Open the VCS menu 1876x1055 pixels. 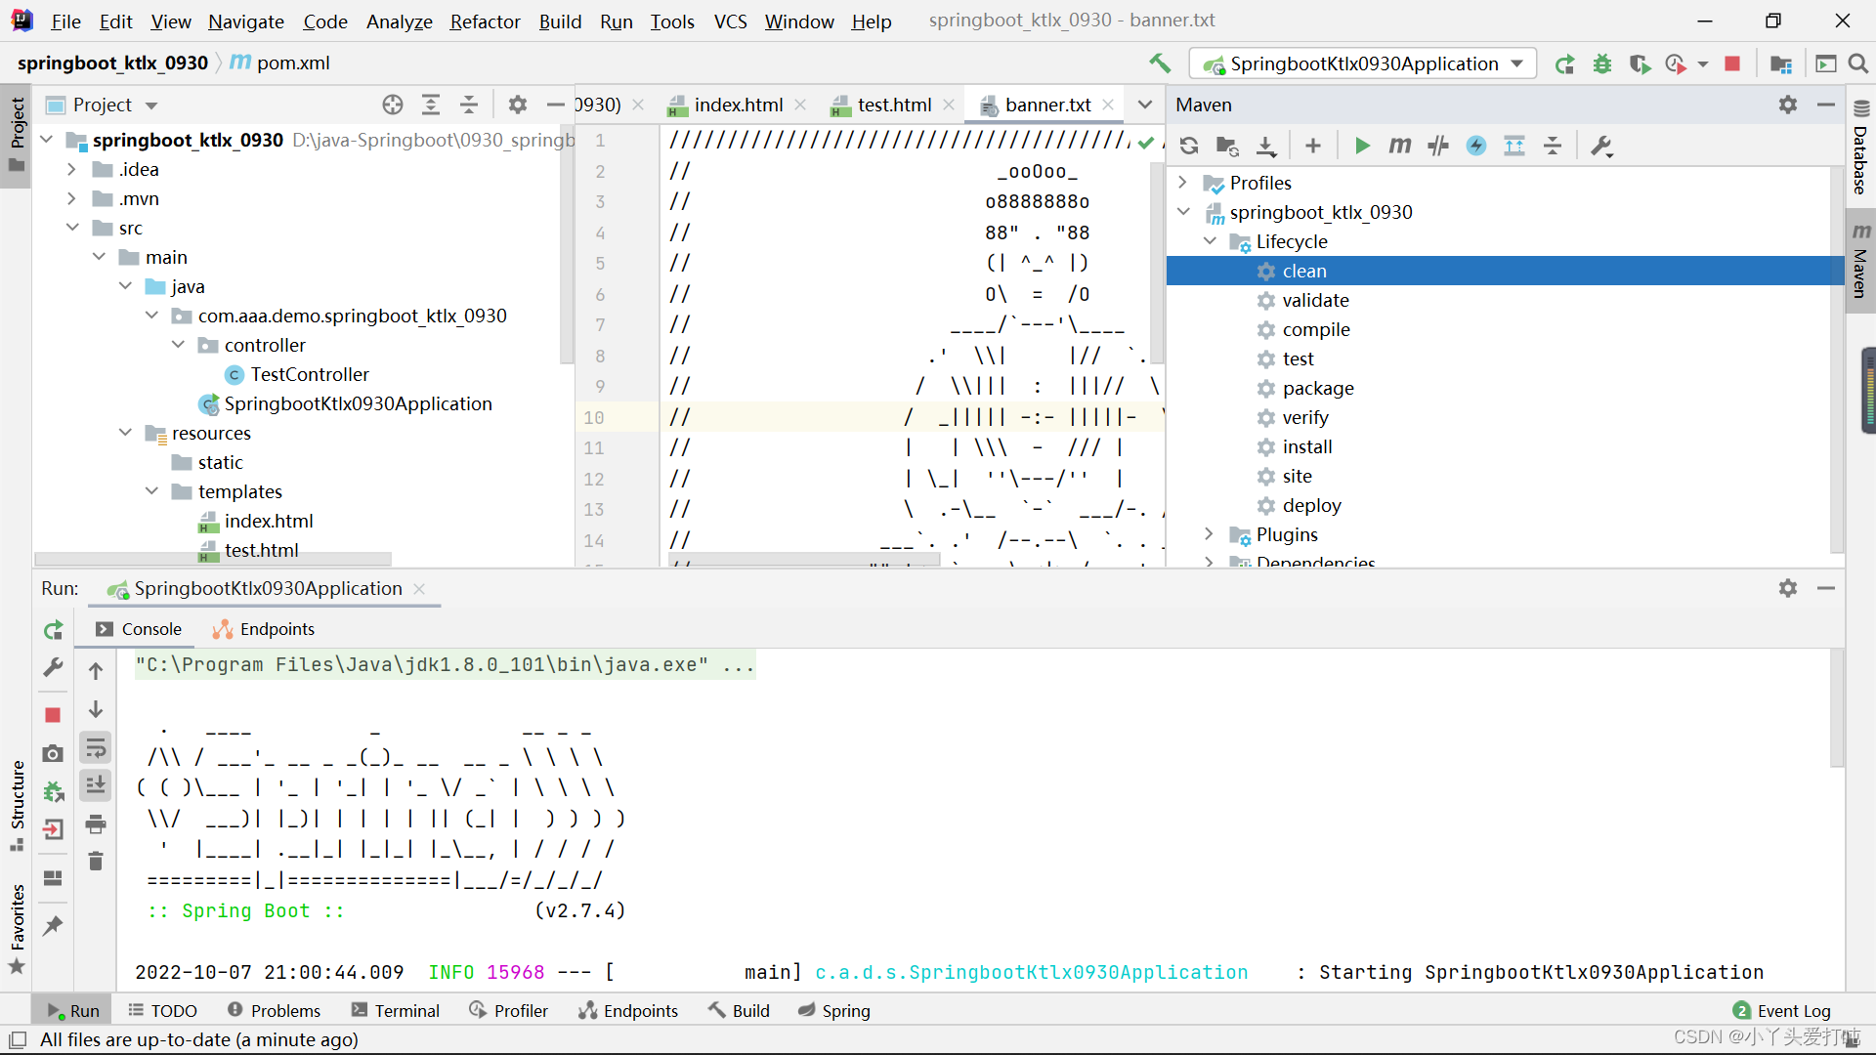tap(730, 21)
